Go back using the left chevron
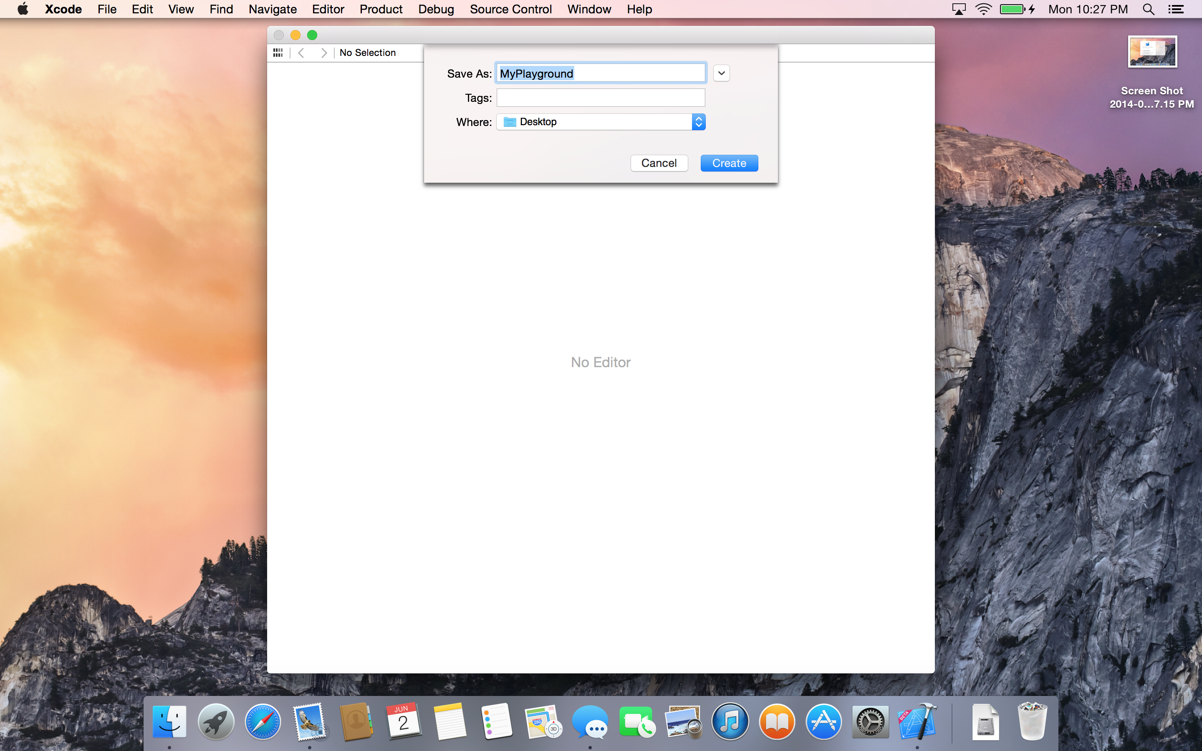The width and height of the screenshot is (1202, 751). 301,53
